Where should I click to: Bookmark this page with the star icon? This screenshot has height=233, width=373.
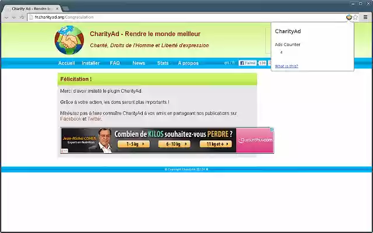coord(355,17)
